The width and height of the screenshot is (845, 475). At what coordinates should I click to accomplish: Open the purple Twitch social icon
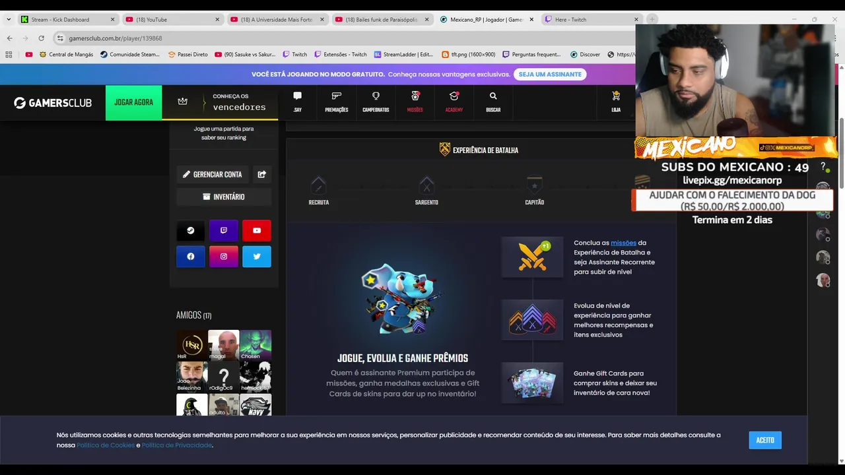[224, 230]
